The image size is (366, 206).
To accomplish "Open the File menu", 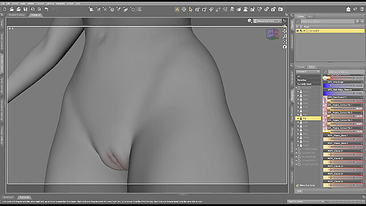I will pyautogui.click(x=2, y=4).
